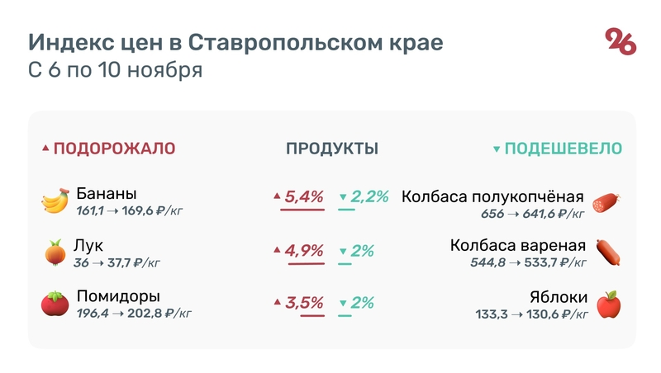661x373 pixels.
Task: Click the red 26 logo
Action: pos(621,41)
